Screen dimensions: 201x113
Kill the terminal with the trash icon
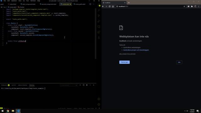click(87, 85)
